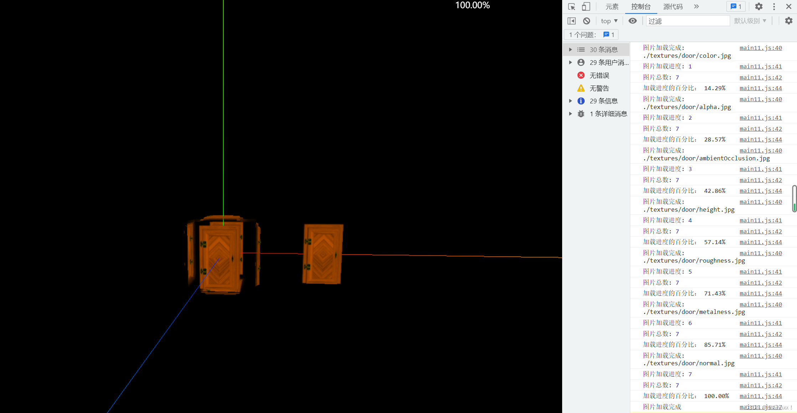Focus the 过滤 filter input field
Screen dimensions: 797x413
pos(687,21)
